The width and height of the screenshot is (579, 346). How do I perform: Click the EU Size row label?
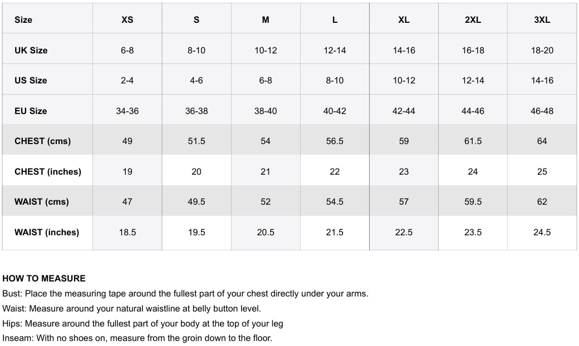pyautogui.click(x=31, y=111)
